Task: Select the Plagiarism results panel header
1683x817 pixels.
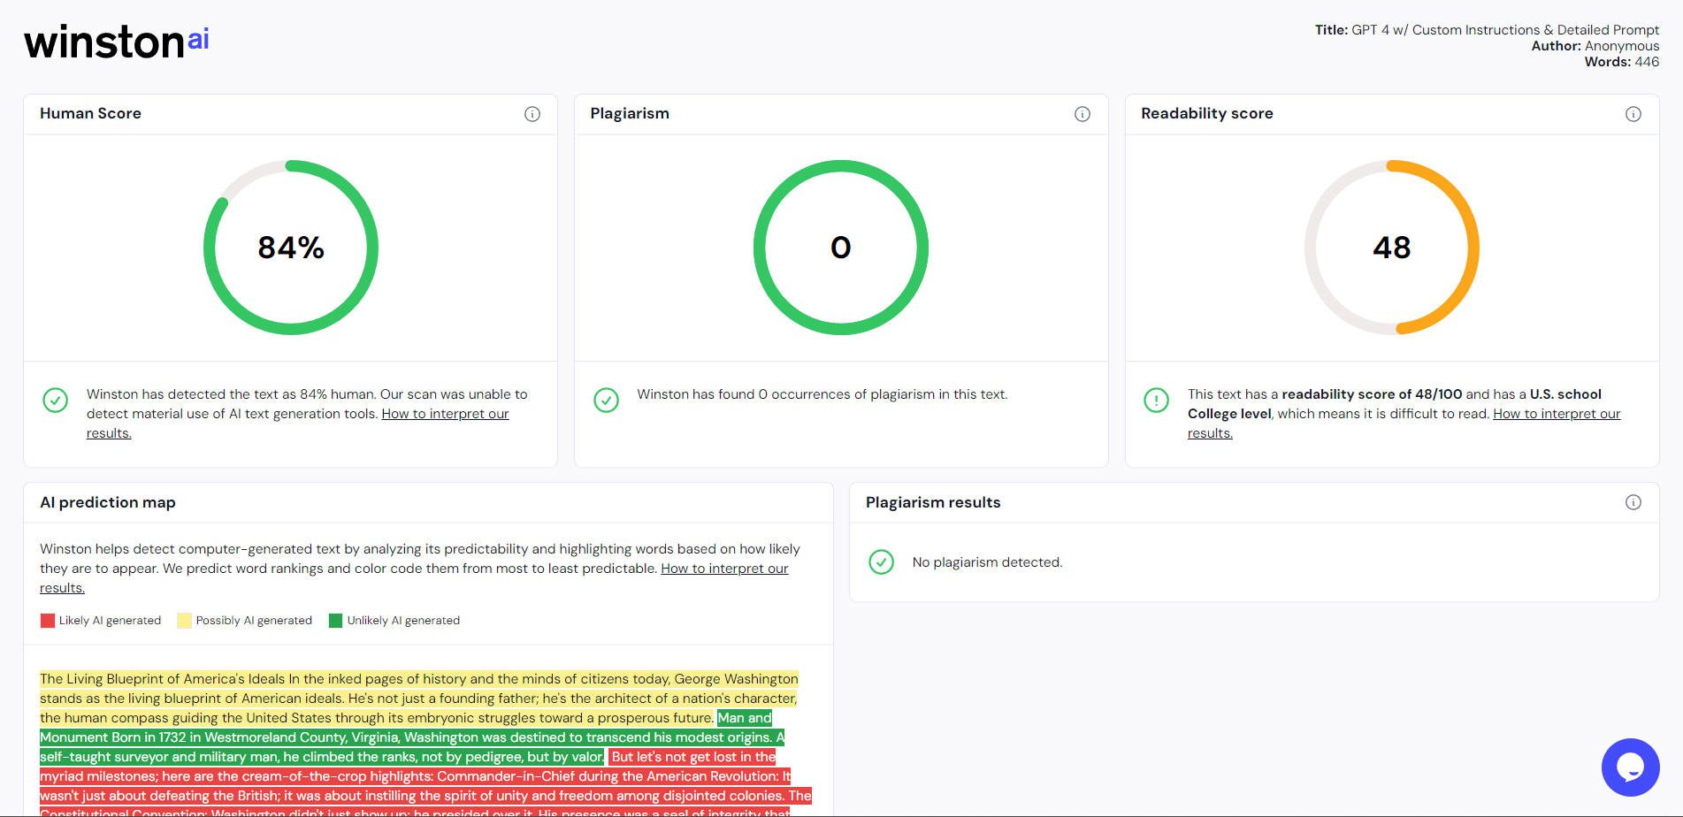Action: [x=932, y=501]
